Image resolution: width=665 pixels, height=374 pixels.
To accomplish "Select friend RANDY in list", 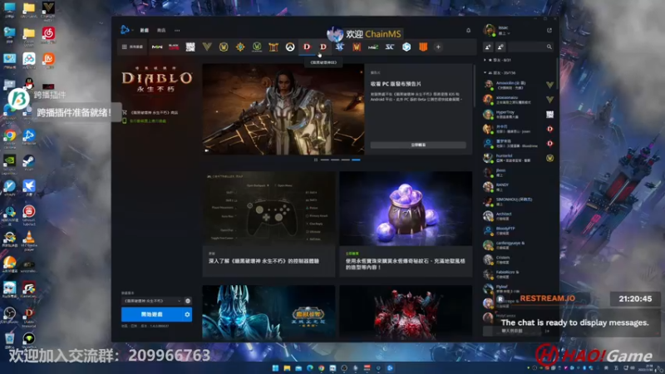I will pos(518,187).
